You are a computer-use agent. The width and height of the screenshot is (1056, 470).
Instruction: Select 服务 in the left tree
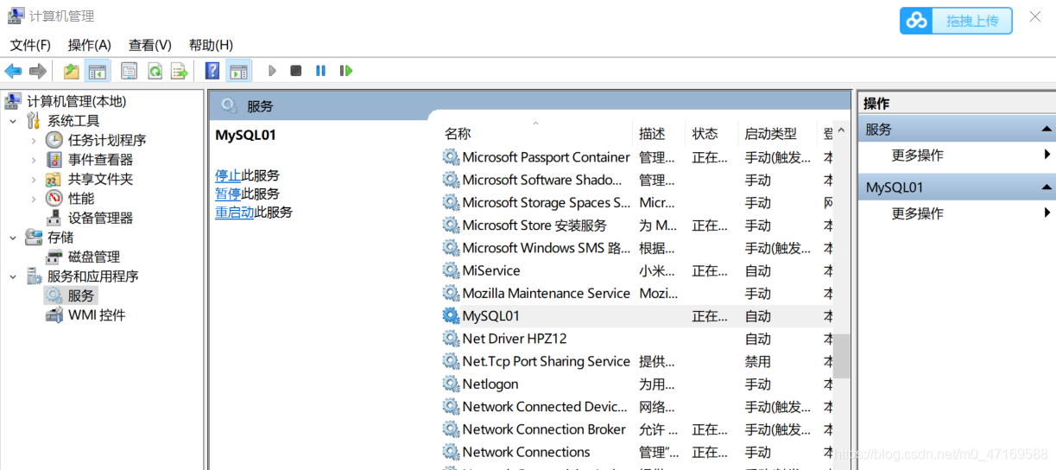click(x=81, y=295)
